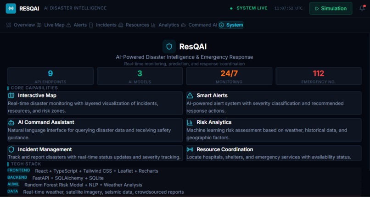Click the 11:07:52 UTC clock
This screenshot has width=370, height=197.
288,8
